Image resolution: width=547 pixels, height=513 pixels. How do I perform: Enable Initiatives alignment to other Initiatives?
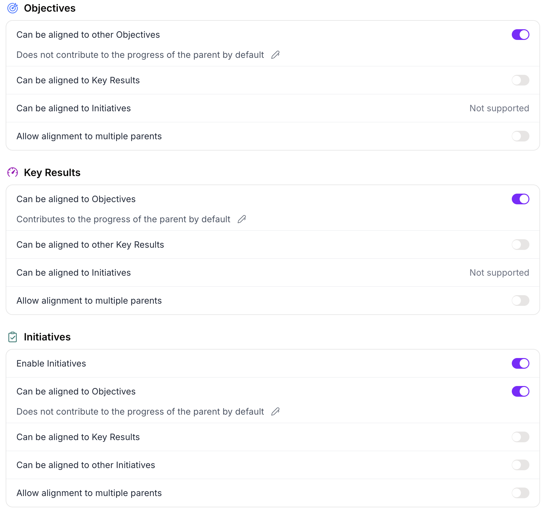(x=520, y=465)
